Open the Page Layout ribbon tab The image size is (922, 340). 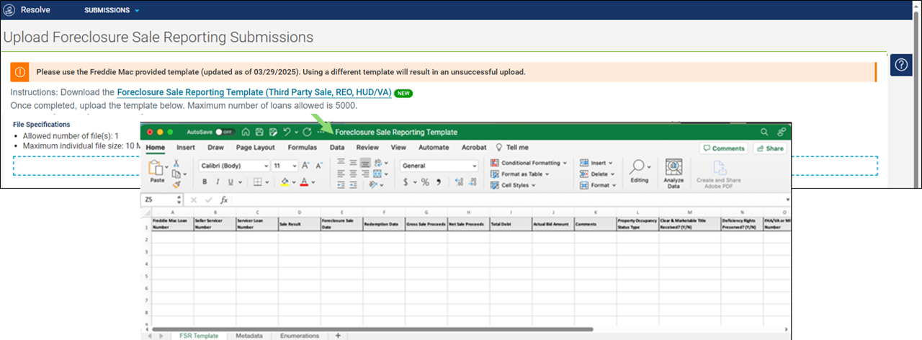click(255, 148)
